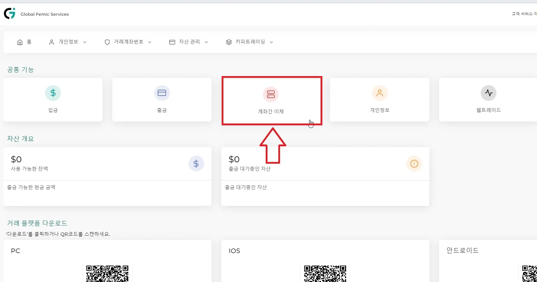The width and height of the screenshot is (537, 282).
Task: Open the 자산 관리 menu label
Action: (189, 42)
